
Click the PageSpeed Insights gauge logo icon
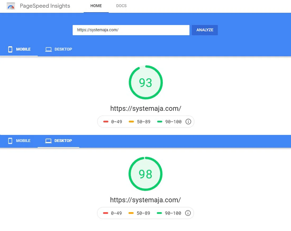pyautogui.click(x=11, y=6)
